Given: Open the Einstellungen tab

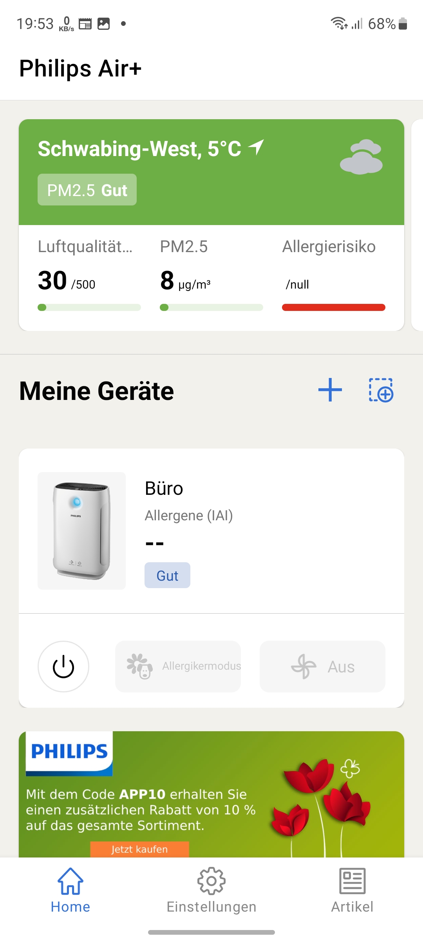Looking at the screenshot, I should click(x=211, y=891).
